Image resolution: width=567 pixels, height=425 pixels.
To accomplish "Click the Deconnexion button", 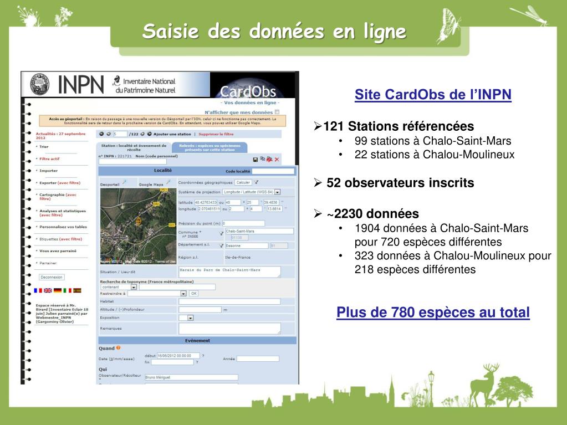I will click(52, 277).
